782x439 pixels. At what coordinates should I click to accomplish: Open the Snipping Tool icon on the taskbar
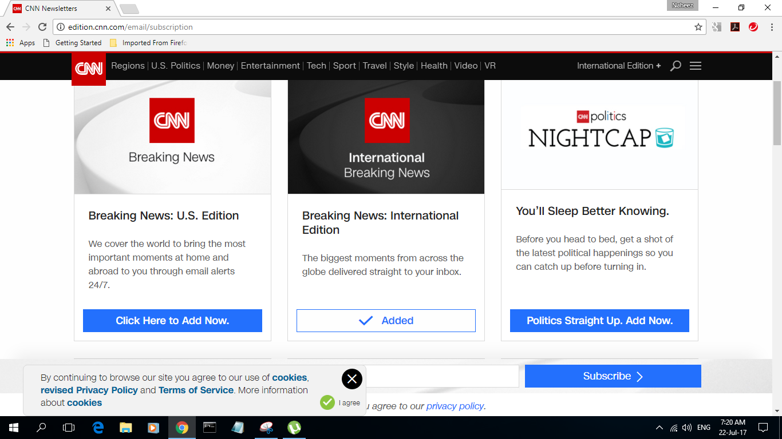[x=266, y=428]
